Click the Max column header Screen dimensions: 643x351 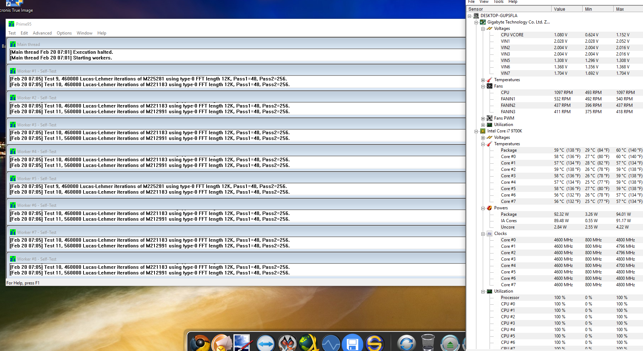click(628, 9)
